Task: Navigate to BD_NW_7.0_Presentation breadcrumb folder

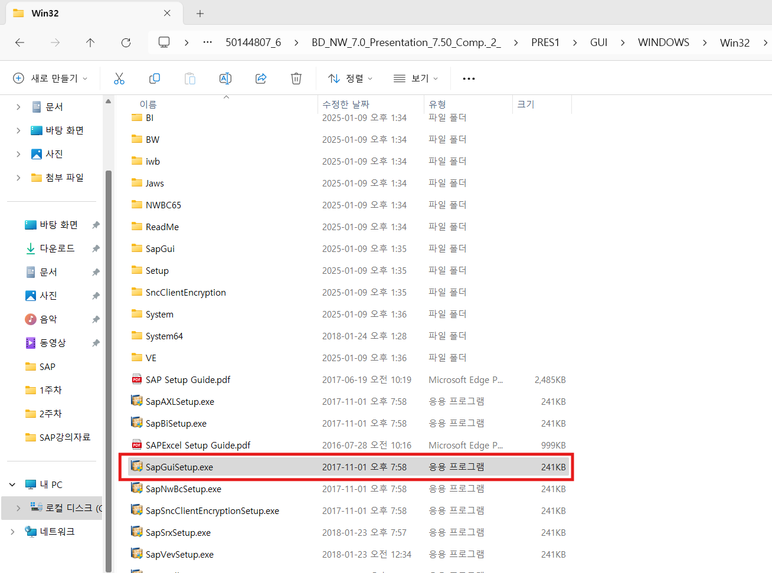Action: tap(406, 42)
